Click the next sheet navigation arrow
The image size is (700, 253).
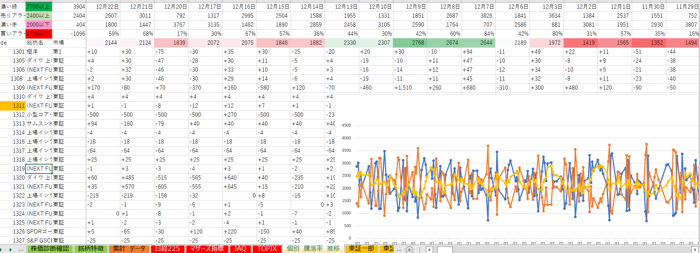pos(10,249)
